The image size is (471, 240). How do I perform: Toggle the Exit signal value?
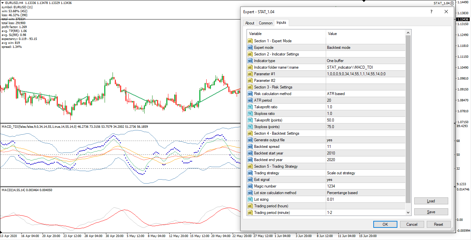[365, 180]
